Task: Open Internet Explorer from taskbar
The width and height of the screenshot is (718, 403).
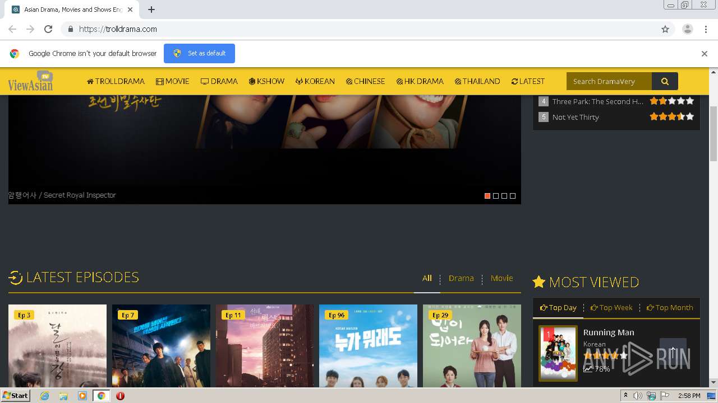Action: (x=44, y=396)
